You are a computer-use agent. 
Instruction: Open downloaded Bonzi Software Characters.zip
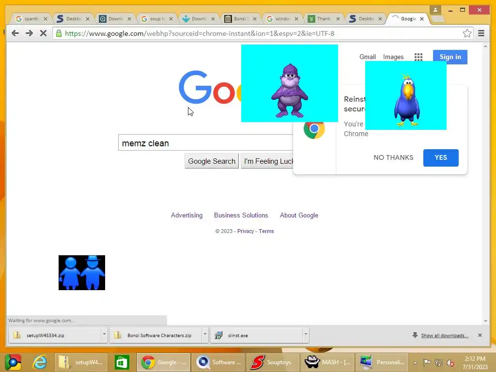click(155, 335)
